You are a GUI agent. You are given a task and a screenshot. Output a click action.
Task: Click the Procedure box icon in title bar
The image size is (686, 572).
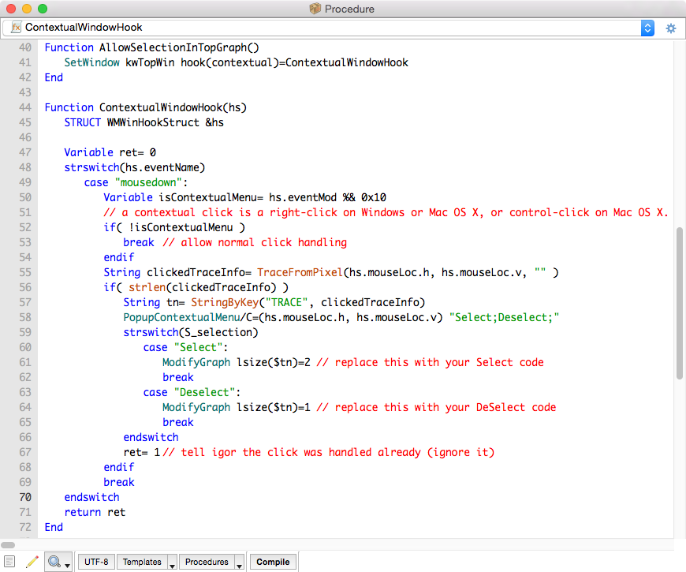coord(315,9)
